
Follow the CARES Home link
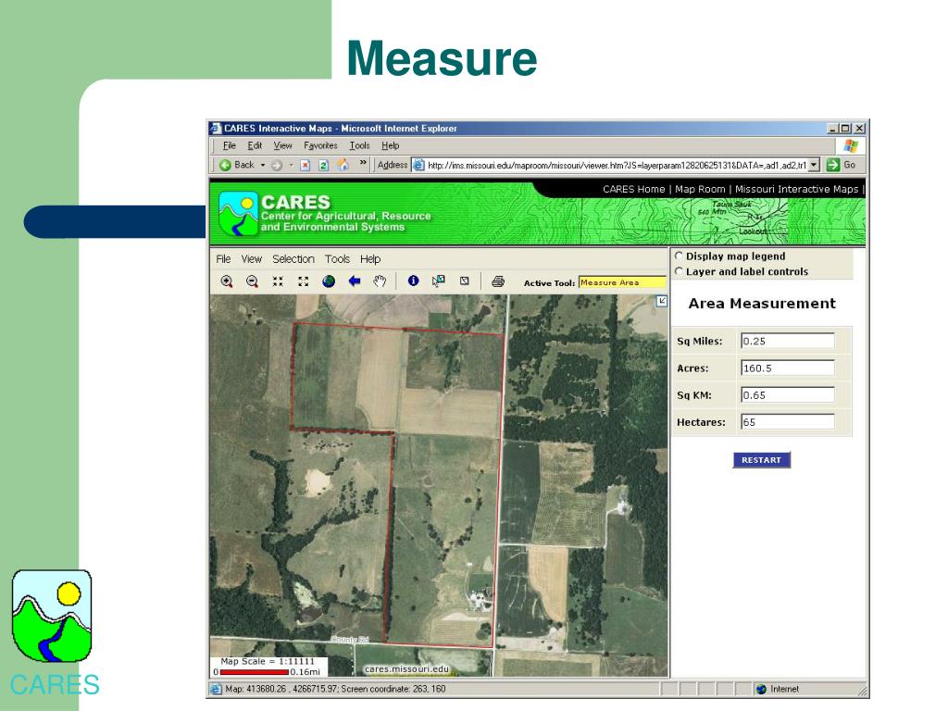point(633,189)
